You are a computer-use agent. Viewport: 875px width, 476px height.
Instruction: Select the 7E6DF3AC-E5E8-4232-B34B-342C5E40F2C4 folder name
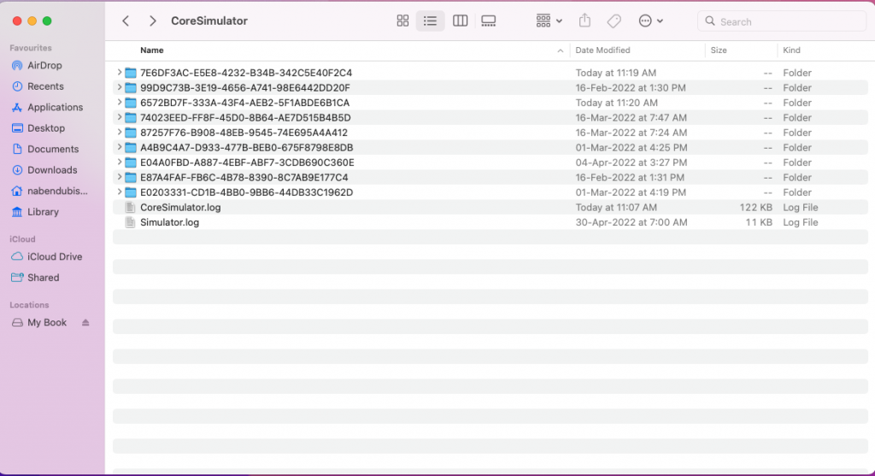tap(246, 73)
